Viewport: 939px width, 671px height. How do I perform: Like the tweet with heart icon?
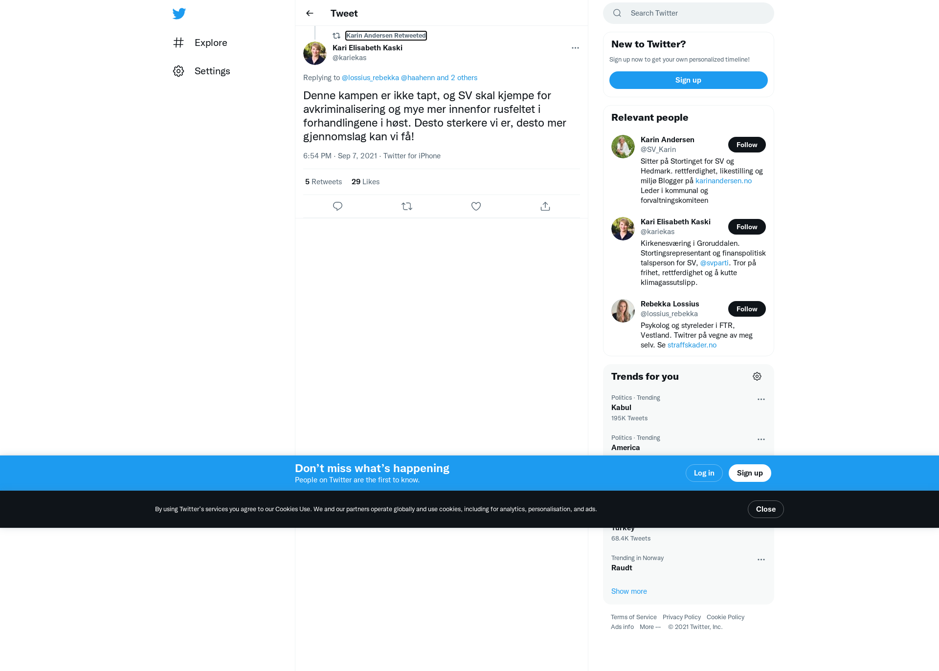[x=476, y=206]
